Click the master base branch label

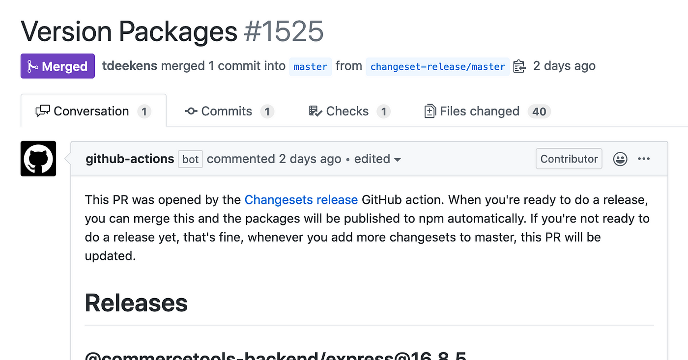point(311,66)
